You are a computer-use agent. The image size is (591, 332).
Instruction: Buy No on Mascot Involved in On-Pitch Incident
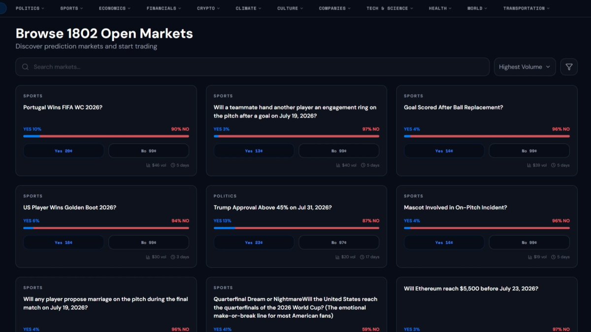point(529,242)
